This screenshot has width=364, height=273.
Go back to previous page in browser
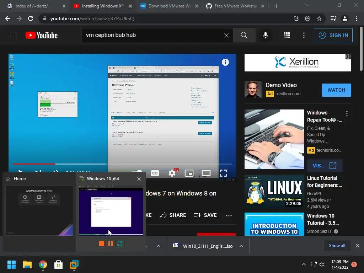(x=8, y=18)
